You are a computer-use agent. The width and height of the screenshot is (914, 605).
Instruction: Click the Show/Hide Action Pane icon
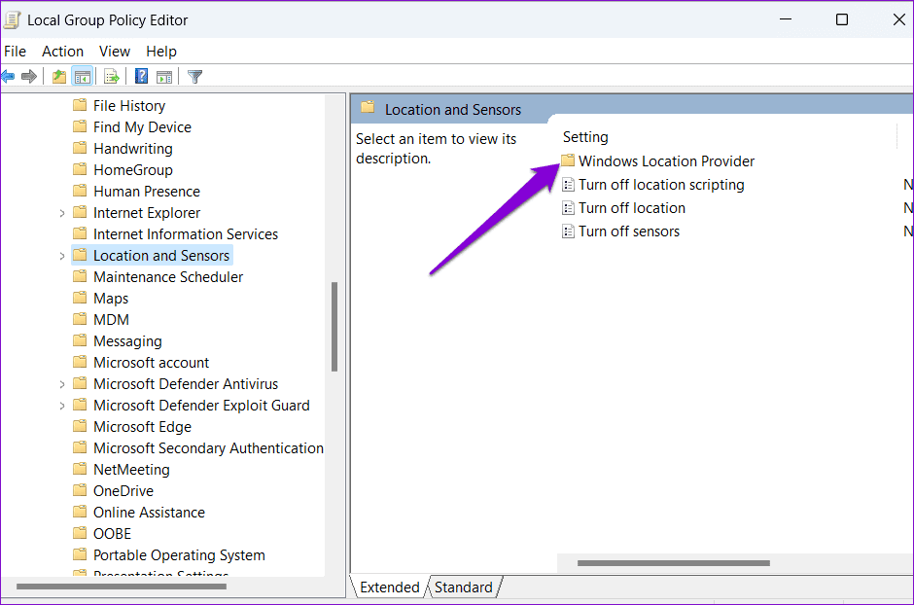pos(164,76)
